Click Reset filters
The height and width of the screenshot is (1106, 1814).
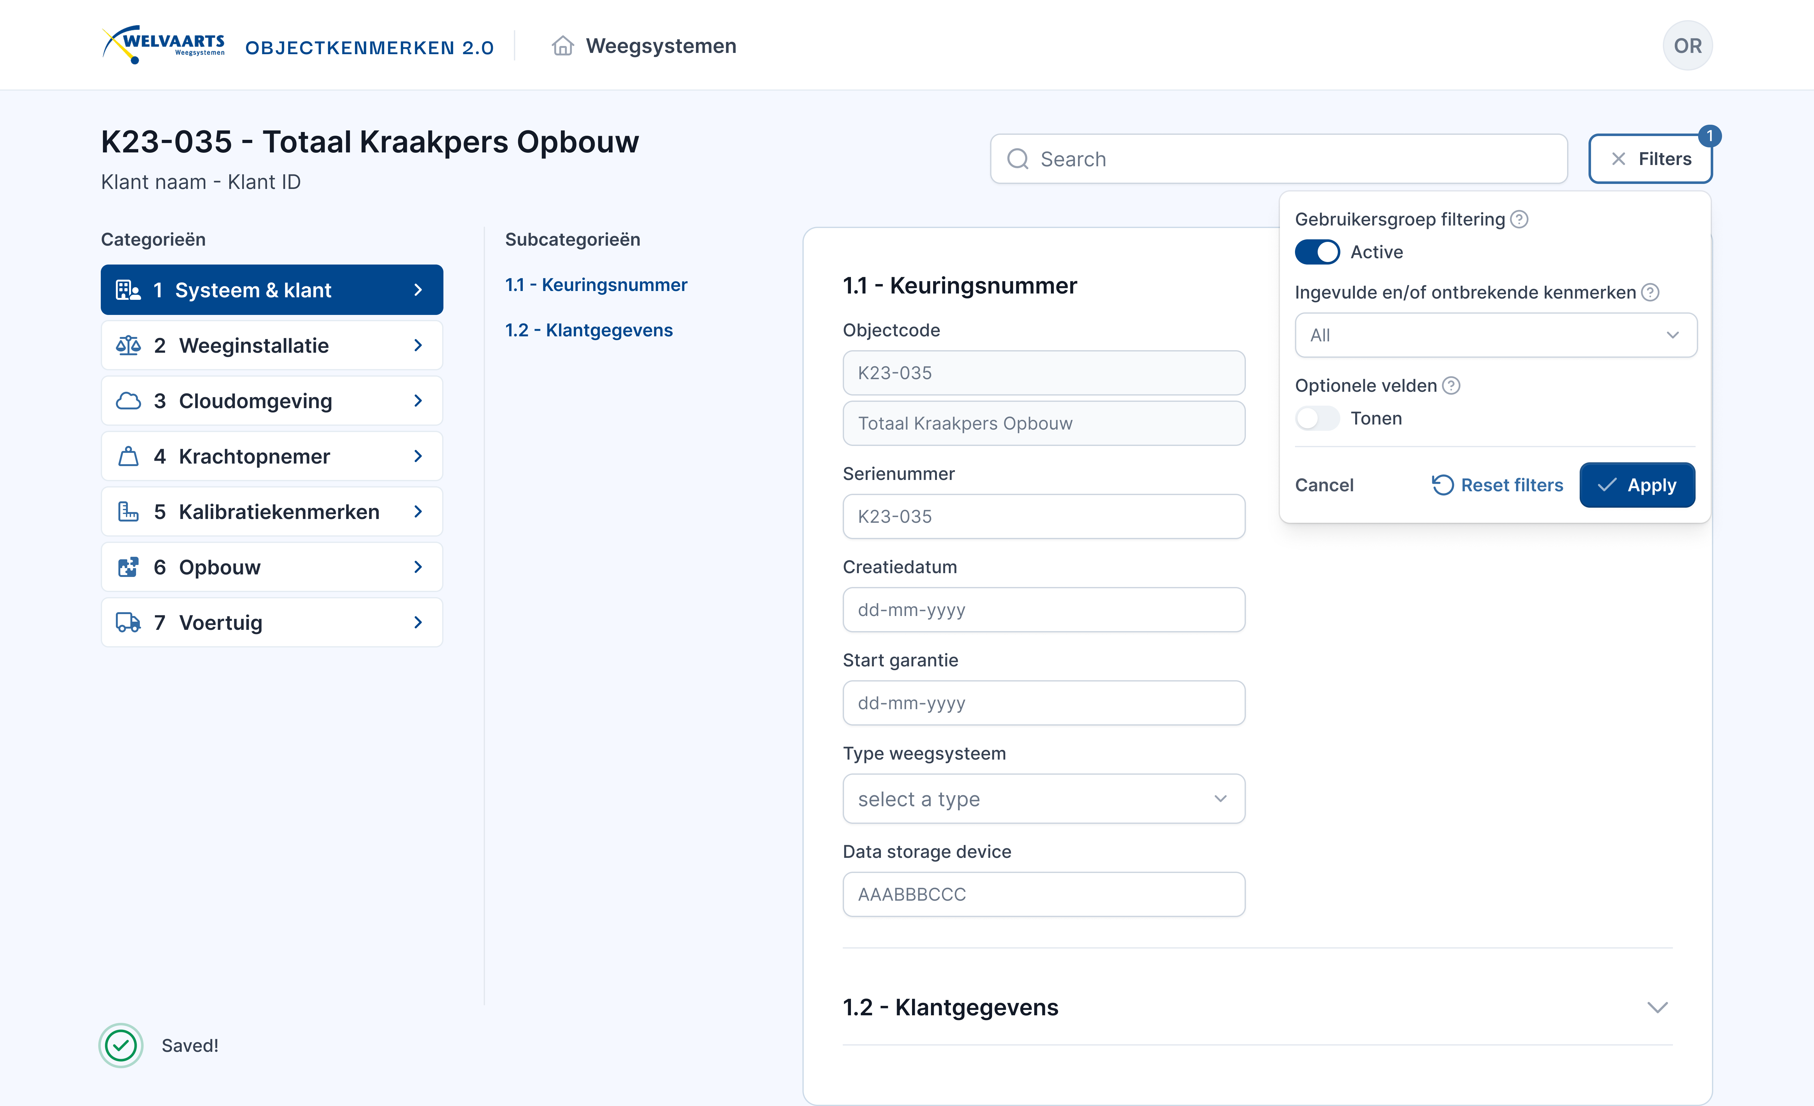[x=1497, y=485]
